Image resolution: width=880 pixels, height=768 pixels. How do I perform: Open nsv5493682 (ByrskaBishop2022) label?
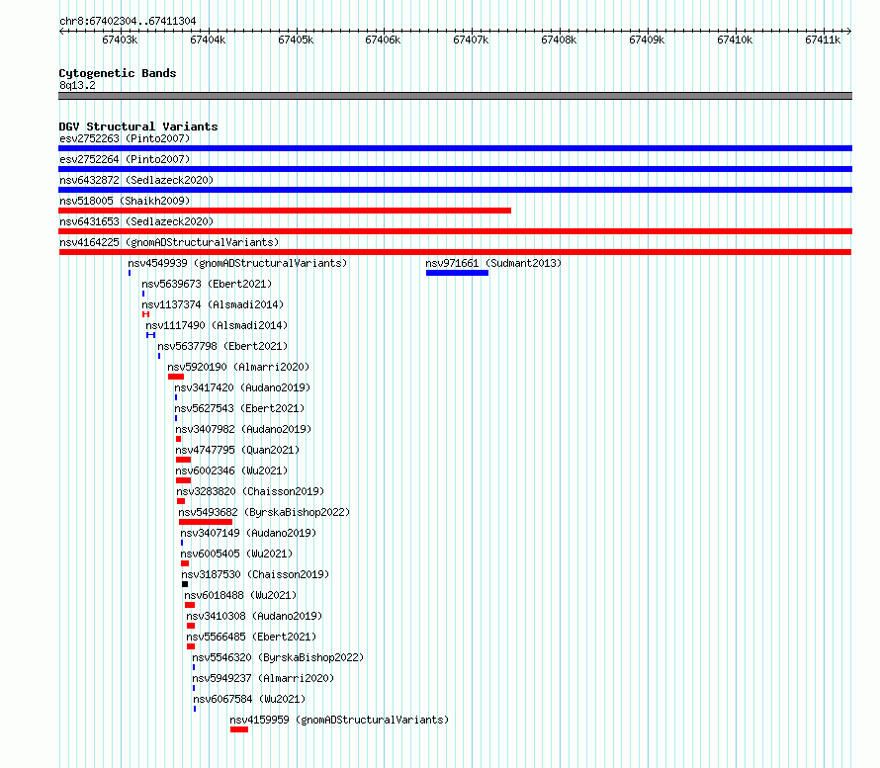click(264, 512)
